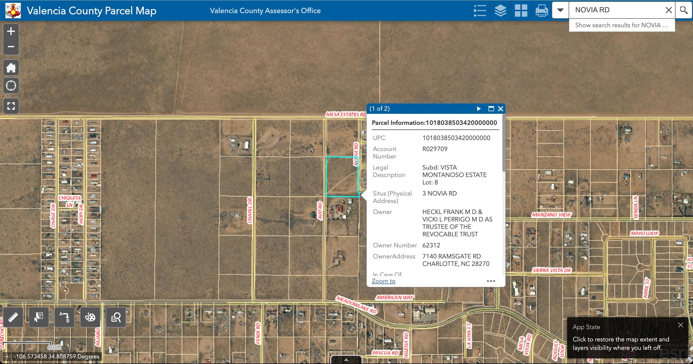
Task: Select 'Show search results for NOVIA' suggestion
Action: coord(622,25)
